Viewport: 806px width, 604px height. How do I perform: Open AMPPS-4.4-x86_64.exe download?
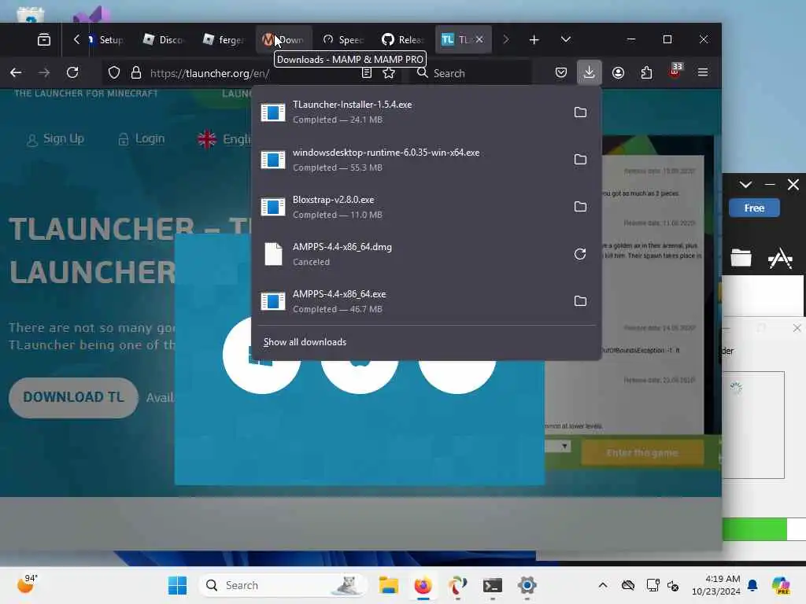point(409,301)
